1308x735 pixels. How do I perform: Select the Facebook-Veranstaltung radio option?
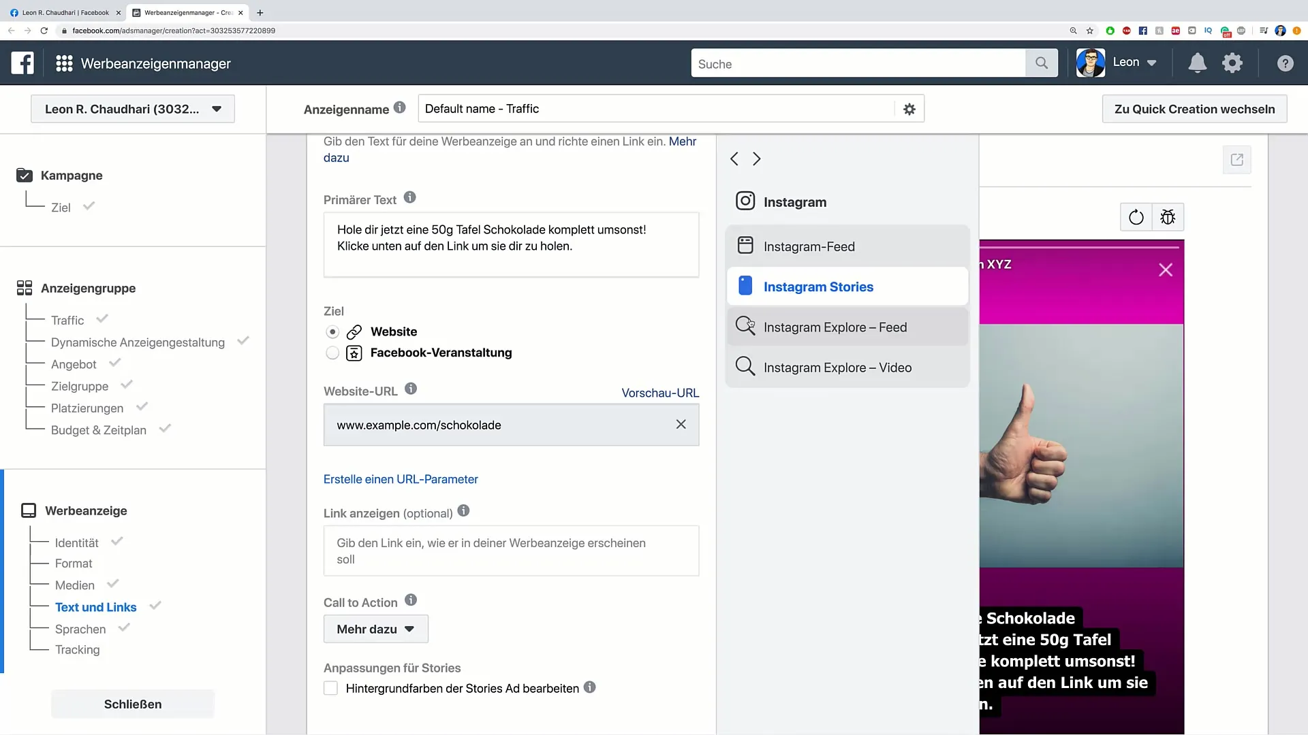(x=332, y=353)
